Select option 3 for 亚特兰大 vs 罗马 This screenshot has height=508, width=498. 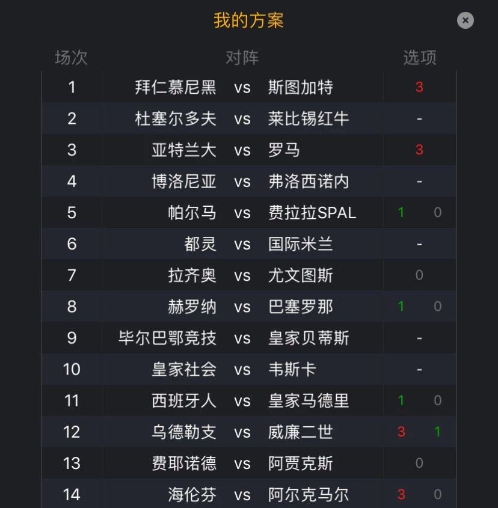(419, 150)
